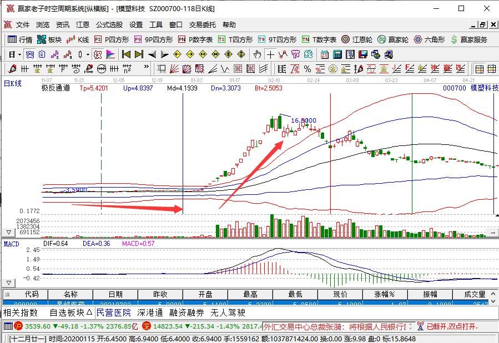The image size is (499, 343).
Task: Step right with the black arrow
Action: click(164, 55)
